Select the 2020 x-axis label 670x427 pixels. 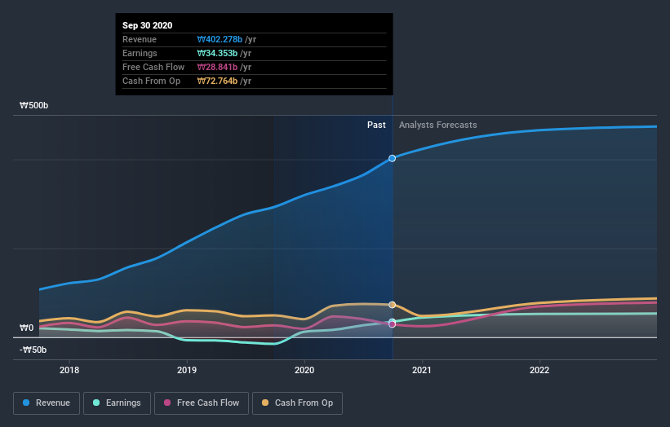(304, 370)
